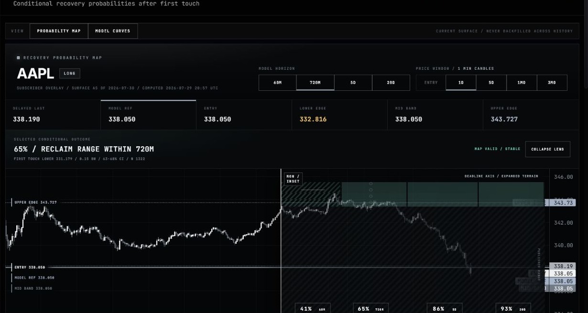This screenshot has width=588, height=313.
Task: Select the 60M model horizon
Action: pyautogui.click(x=277, y=83)
